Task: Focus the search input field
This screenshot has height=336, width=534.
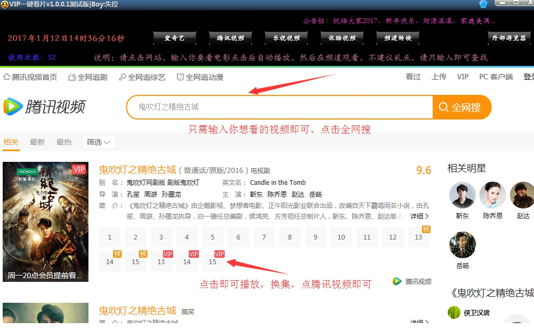Action: click(x=280, y=107)
